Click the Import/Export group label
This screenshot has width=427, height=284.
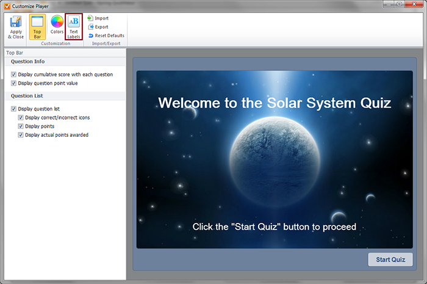[106, 43]
